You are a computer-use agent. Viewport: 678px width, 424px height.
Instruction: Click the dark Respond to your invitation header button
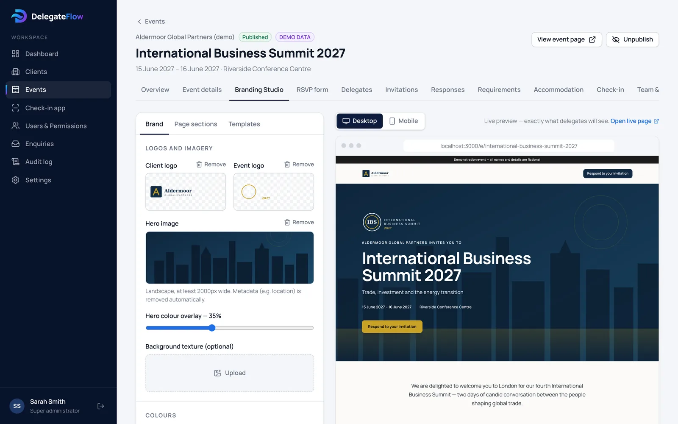608,173
